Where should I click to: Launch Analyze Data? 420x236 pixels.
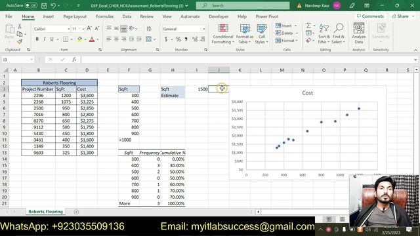(x=359, y=34)
